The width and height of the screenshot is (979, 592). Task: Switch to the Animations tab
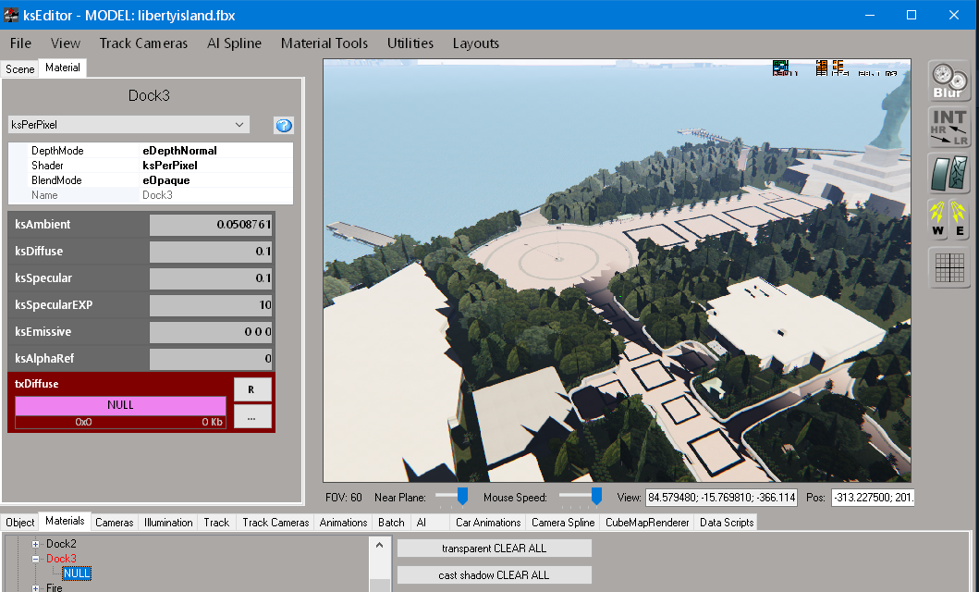(343, 523)
